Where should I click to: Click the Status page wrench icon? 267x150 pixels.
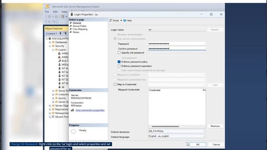tap(71, 32)
